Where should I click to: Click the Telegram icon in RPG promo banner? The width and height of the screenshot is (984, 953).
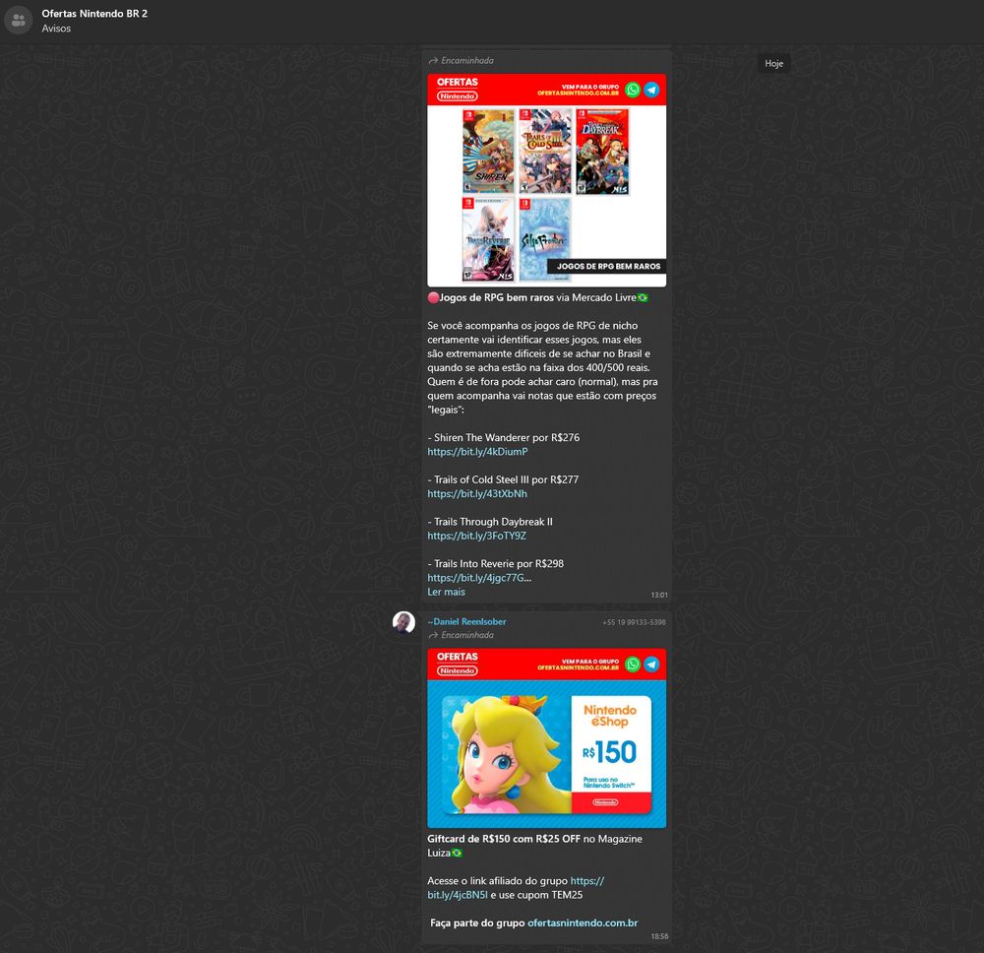(x=652, y=90)
